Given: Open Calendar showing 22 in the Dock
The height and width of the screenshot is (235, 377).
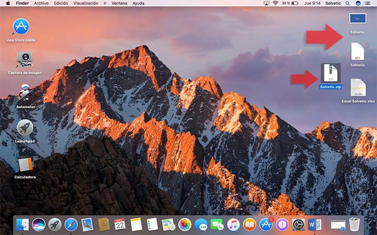Looking at the screenshot, I should [120, 225].
